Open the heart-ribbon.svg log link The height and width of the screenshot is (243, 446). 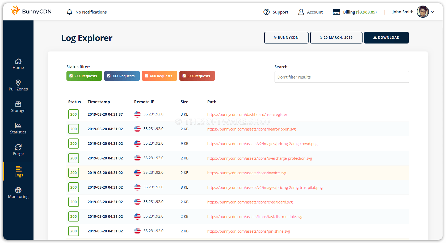point(251,129)
